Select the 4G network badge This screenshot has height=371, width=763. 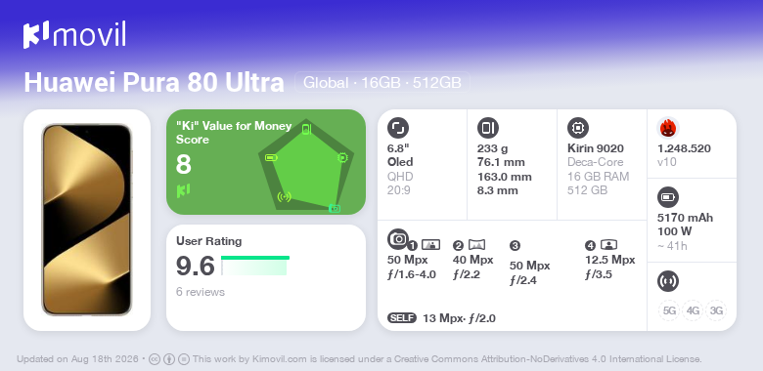click(693, 310)
